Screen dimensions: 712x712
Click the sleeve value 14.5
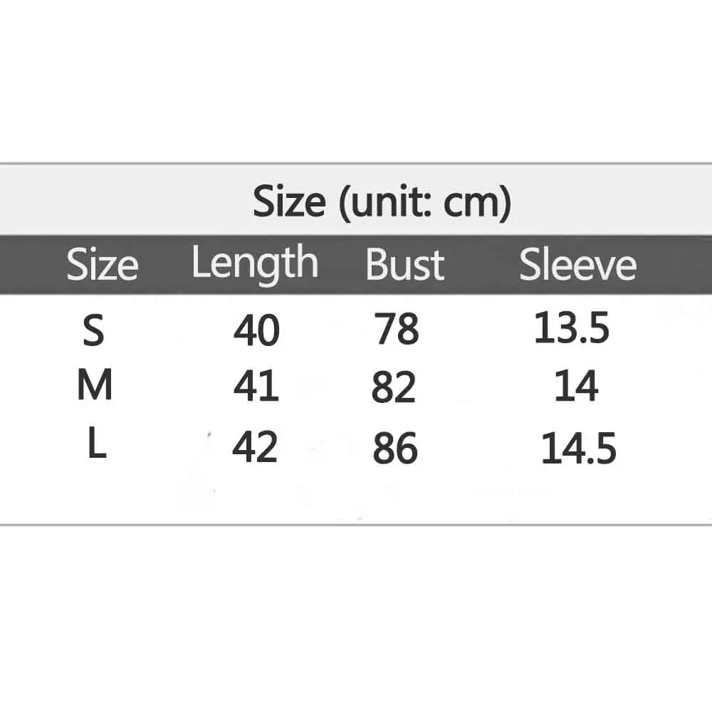(x=578, y=449)
